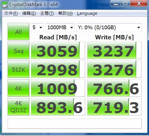
Task: Expand the test size dropdown showing 1000MB
Action: tap(60, 27)
